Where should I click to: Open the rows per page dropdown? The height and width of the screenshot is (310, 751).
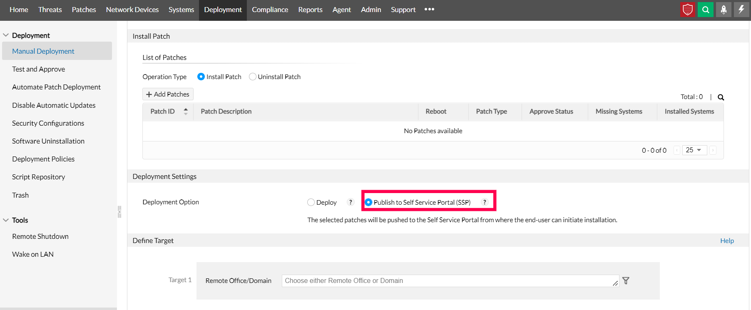pyautogui.click(x=695, y=150)
